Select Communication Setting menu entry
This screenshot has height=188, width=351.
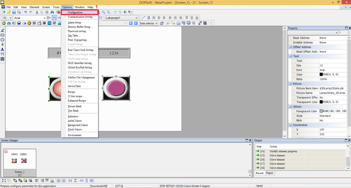[x=80, y=17]
